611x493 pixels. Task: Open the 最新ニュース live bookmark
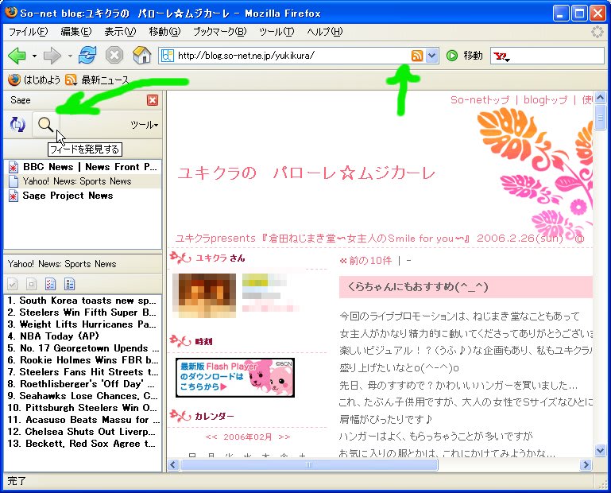98,80
